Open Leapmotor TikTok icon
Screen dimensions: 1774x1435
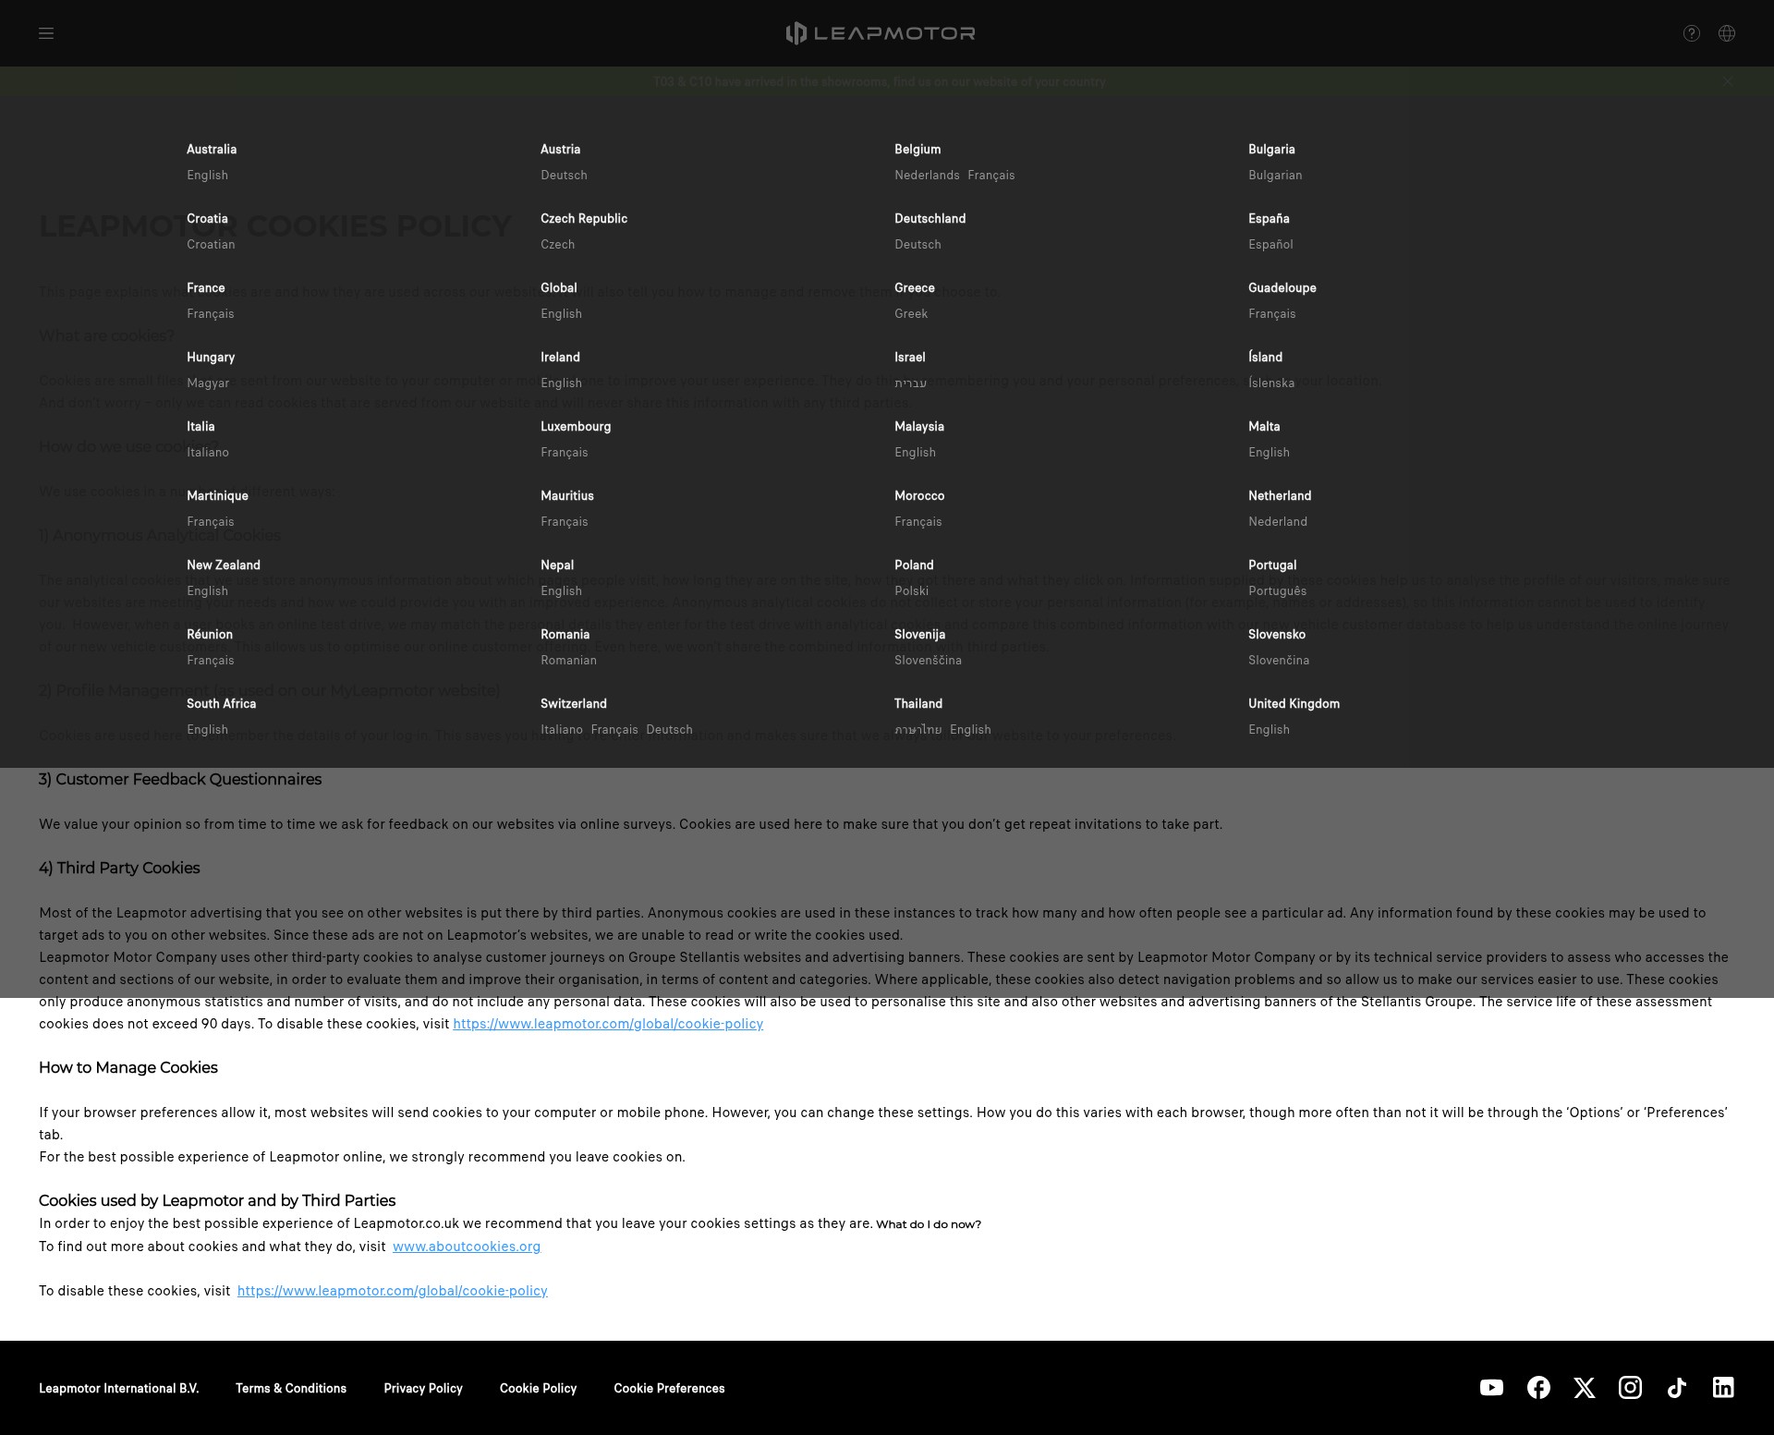pyautogui.click(x=1677, y=1387)
